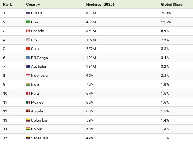Click the 73M hectares cell
The image size is (193, 145).
[x=90, y=84]
